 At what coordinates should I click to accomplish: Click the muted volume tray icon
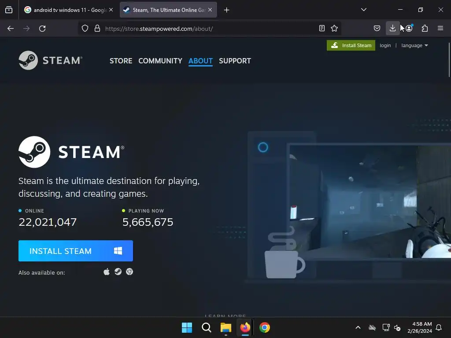(x=398, y=327)
